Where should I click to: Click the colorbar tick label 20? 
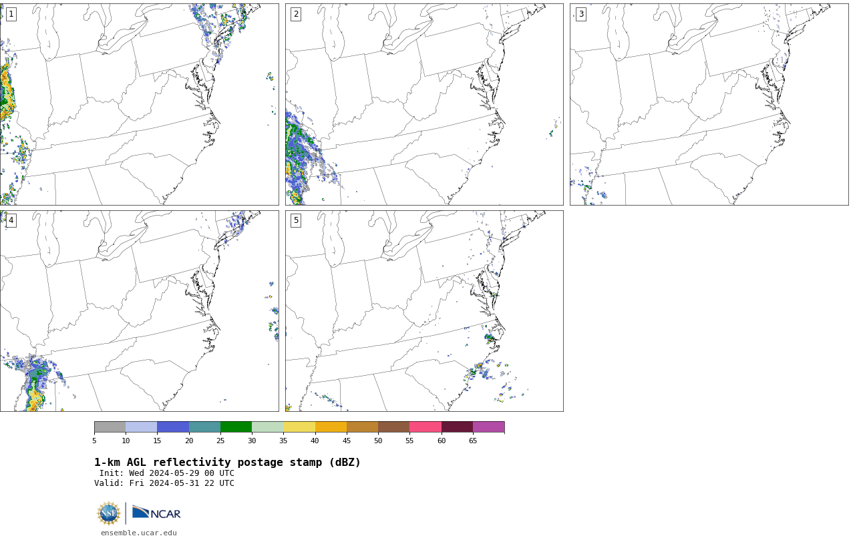pos(189,441)
